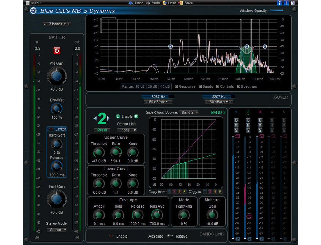Viewport: 321px width, 245px height.
Task: Open the Side Chain Source dropdown
Action: pos(189,112)
